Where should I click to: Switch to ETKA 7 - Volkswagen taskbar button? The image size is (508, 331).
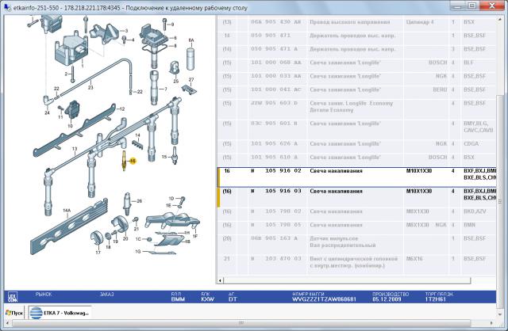tap(60, 313)
